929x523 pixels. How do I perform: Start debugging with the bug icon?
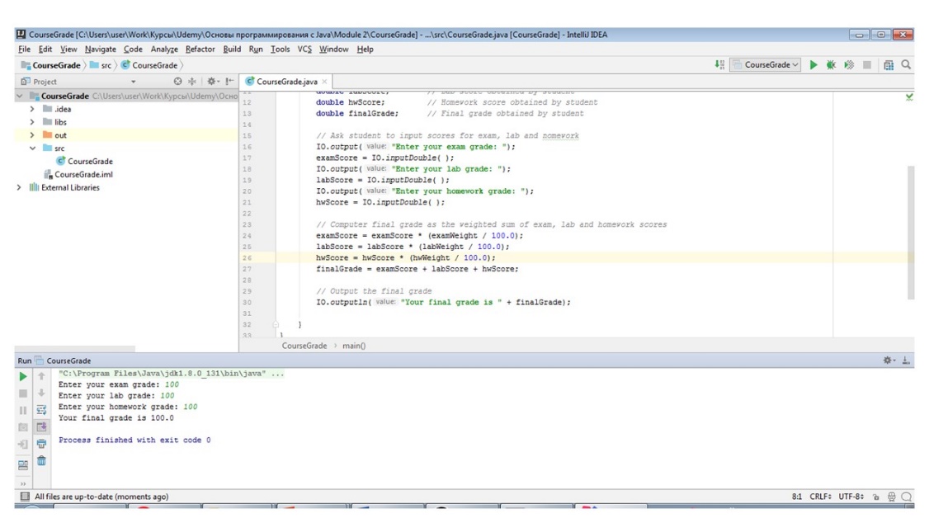click(x=831, y=64)
